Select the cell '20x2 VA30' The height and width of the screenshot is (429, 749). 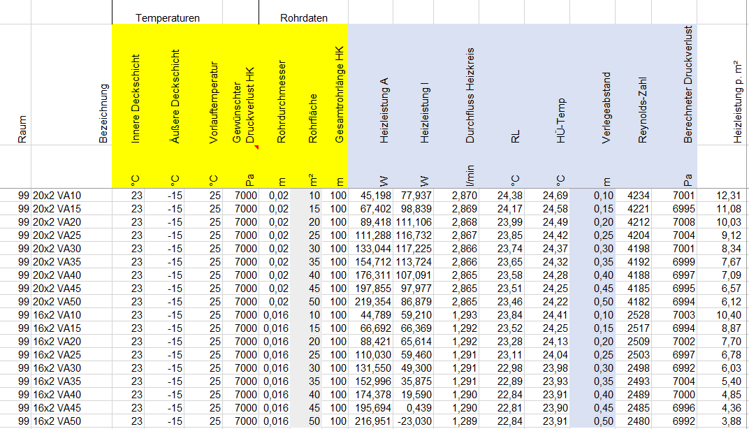click(72, 249)
